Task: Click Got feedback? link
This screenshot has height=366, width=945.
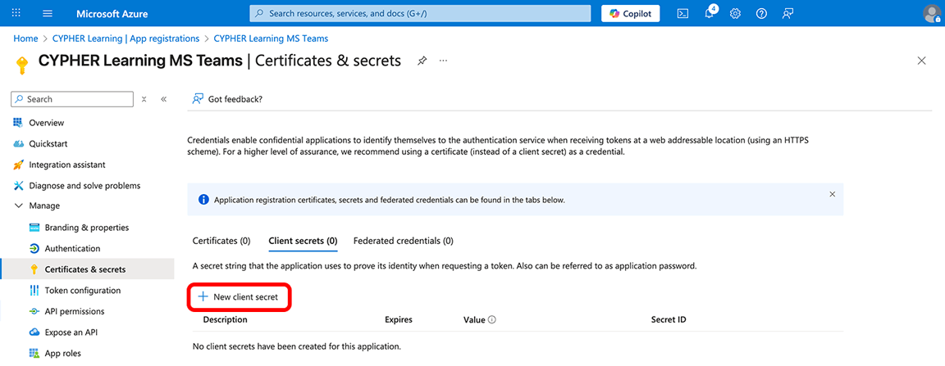Action: point(227,99)
